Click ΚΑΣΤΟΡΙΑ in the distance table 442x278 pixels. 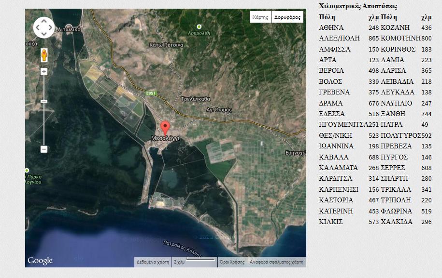[336, 200]
